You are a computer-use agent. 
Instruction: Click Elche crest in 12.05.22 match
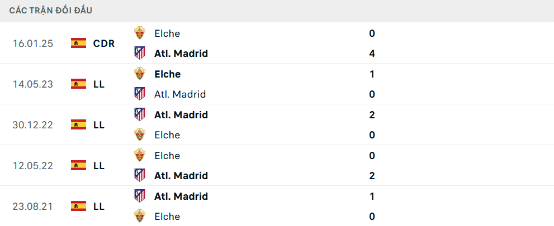140,156
